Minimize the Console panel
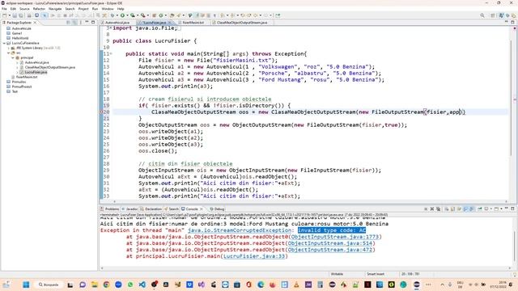The height and width of the screenshot is (291, 518). (507, 209)
